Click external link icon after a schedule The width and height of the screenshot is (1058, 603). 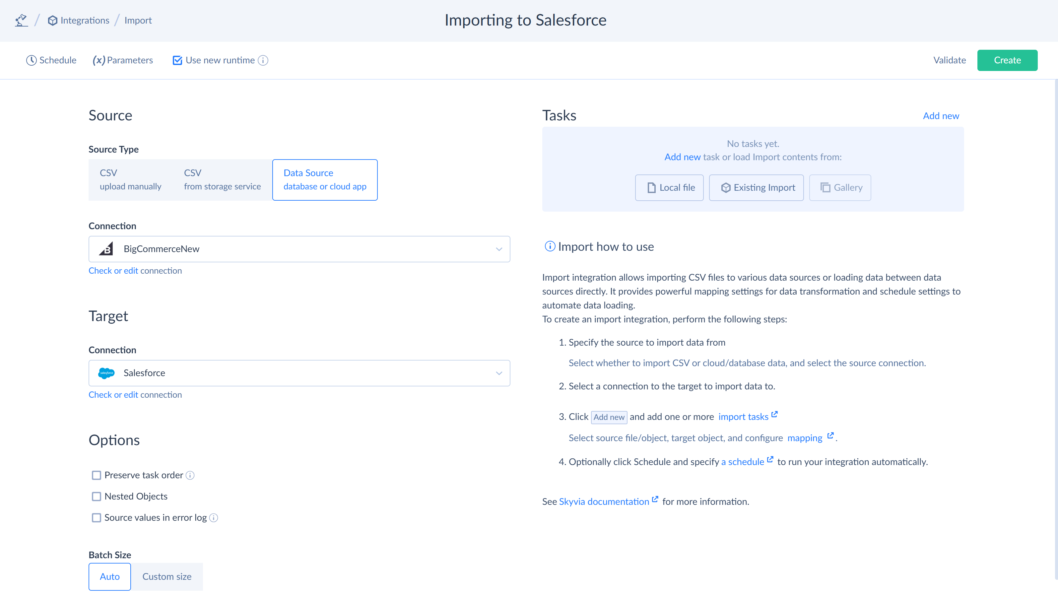coord(770,459)
